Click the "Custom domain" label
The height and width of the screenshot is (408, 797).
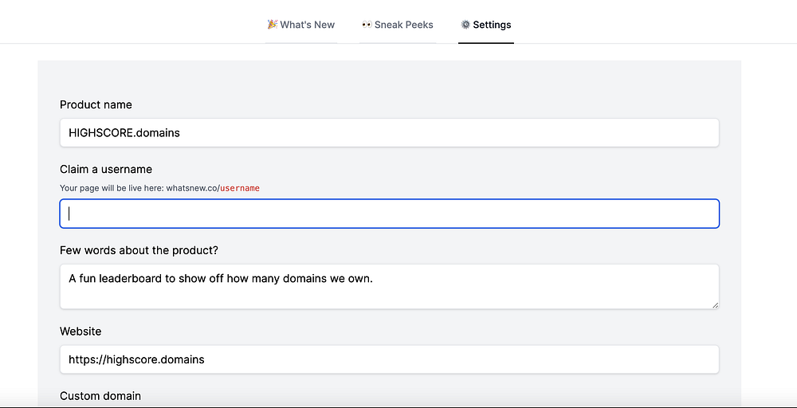pyautogui.click(x=100, y=396)
